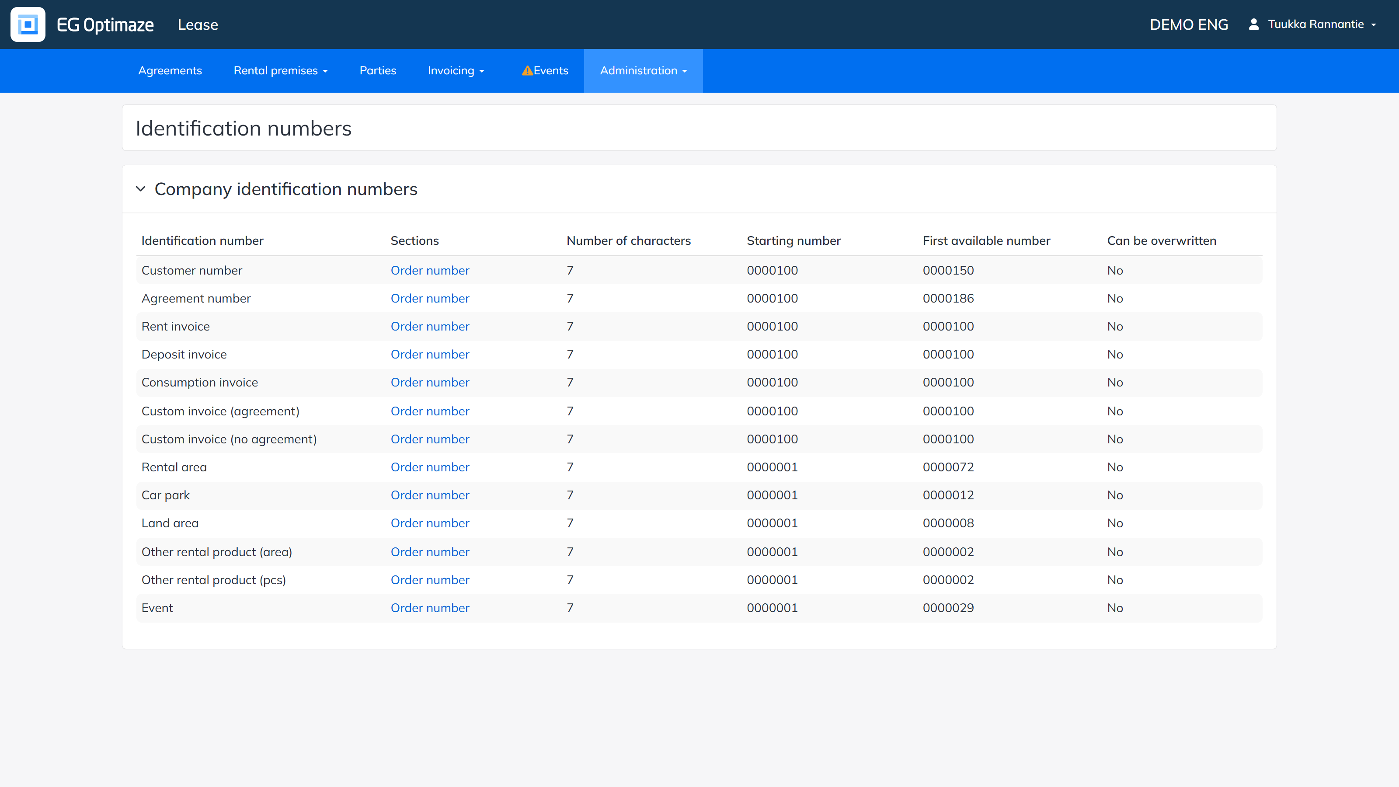Click the EG Optimaze logo icon
The height and width of the screenshot is (787, 1399).
pos(28,24)
